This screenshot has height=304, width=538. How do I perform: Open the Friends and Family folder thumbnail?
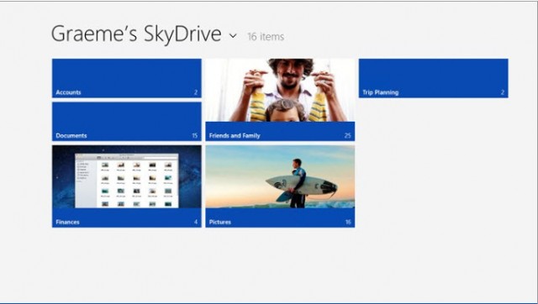coord(280,90)
